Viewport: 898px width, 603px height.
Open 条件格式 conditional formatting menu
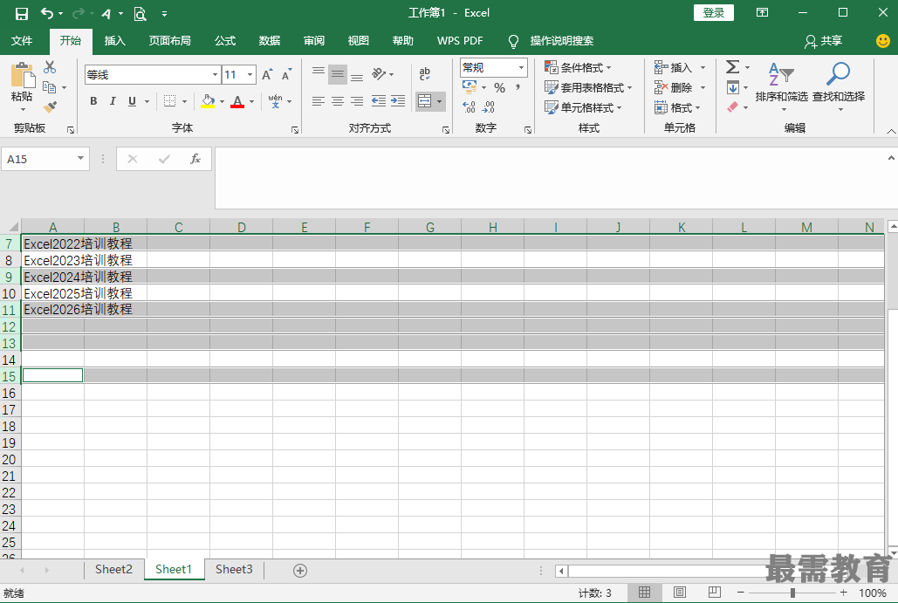click(x=578, y=67)
